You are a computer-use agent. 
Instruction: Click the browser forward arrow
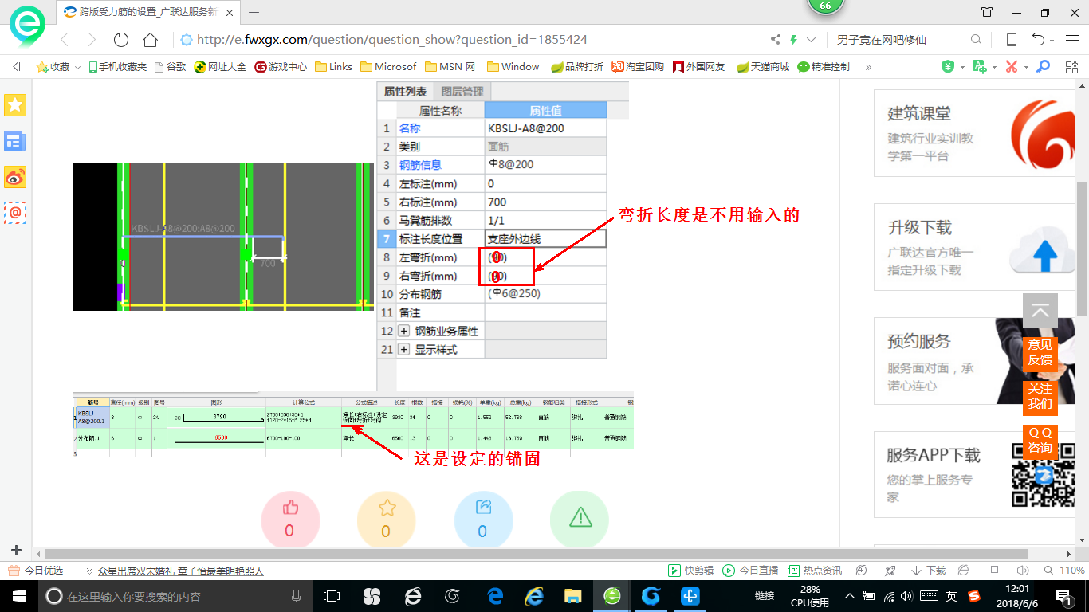tap(92, 40)
